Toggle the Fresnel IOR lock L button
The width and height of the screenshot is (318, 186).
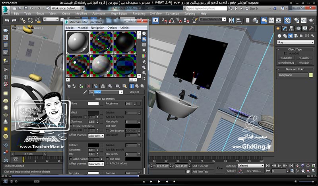point(85,130)
